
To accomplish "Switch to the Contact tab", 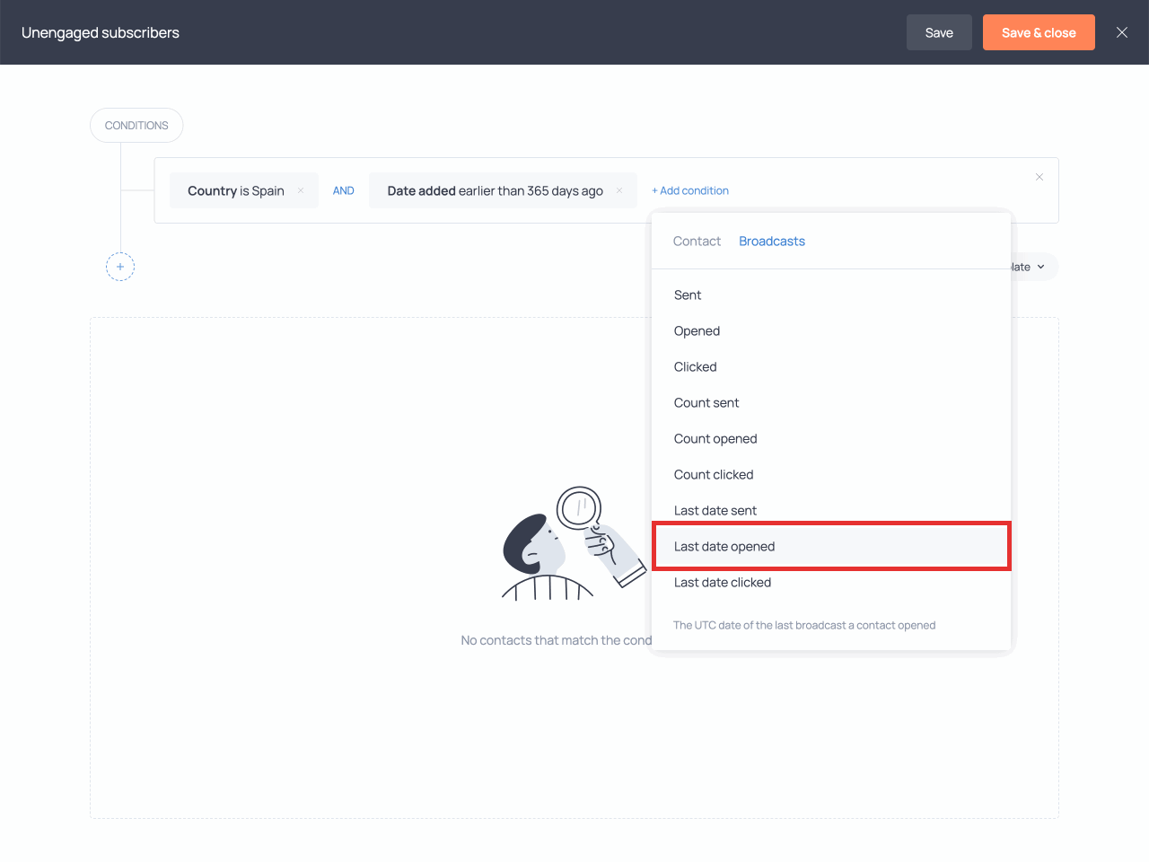I will point(697,241).
